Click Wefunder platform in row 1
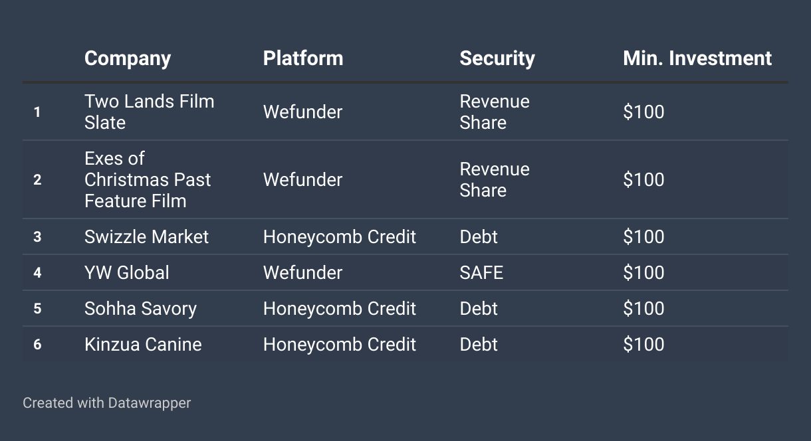The width and height of the screenshot is (811, 441). pyautogui.click(x=302, y=112)
